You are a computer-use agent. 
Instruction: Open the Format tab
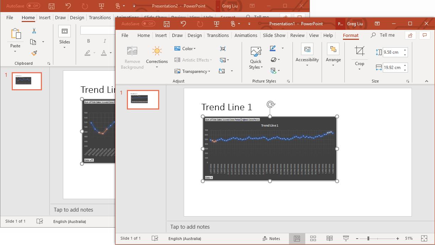click(x=351, y=35)
